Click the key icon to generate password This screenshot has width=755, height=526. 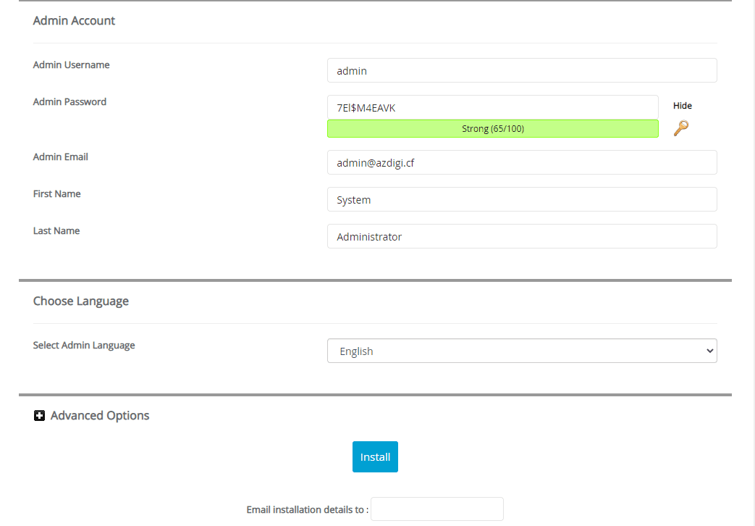point(680,128)
